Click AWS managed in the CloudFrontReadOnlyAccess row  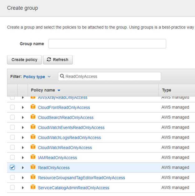point(175,107)
